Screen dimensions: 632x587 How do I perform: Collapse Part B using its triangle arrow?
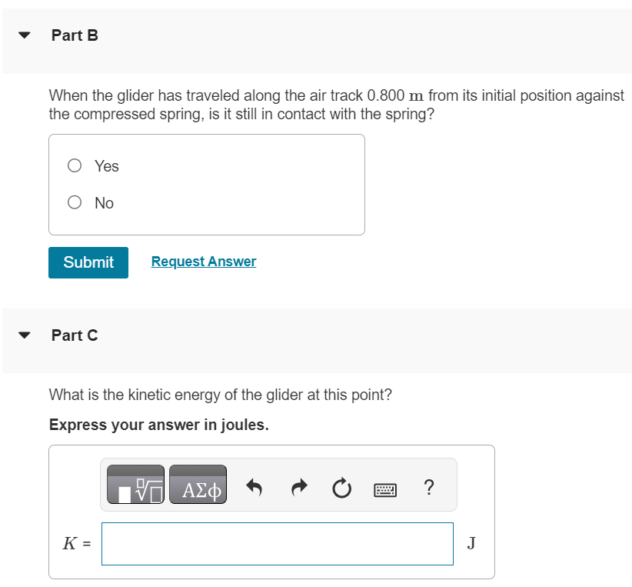25,35
